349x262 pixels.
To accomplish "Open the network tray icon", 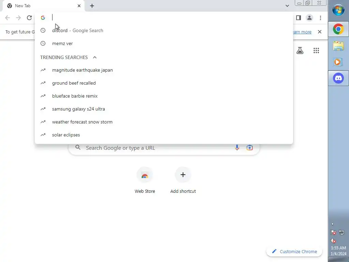I will point(342,233).
